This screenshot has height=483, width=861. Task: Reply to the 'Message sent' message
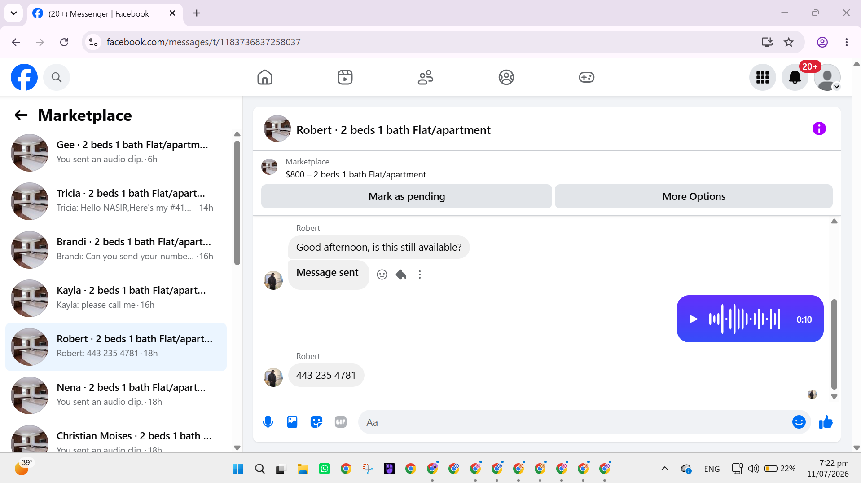(401, 275)
